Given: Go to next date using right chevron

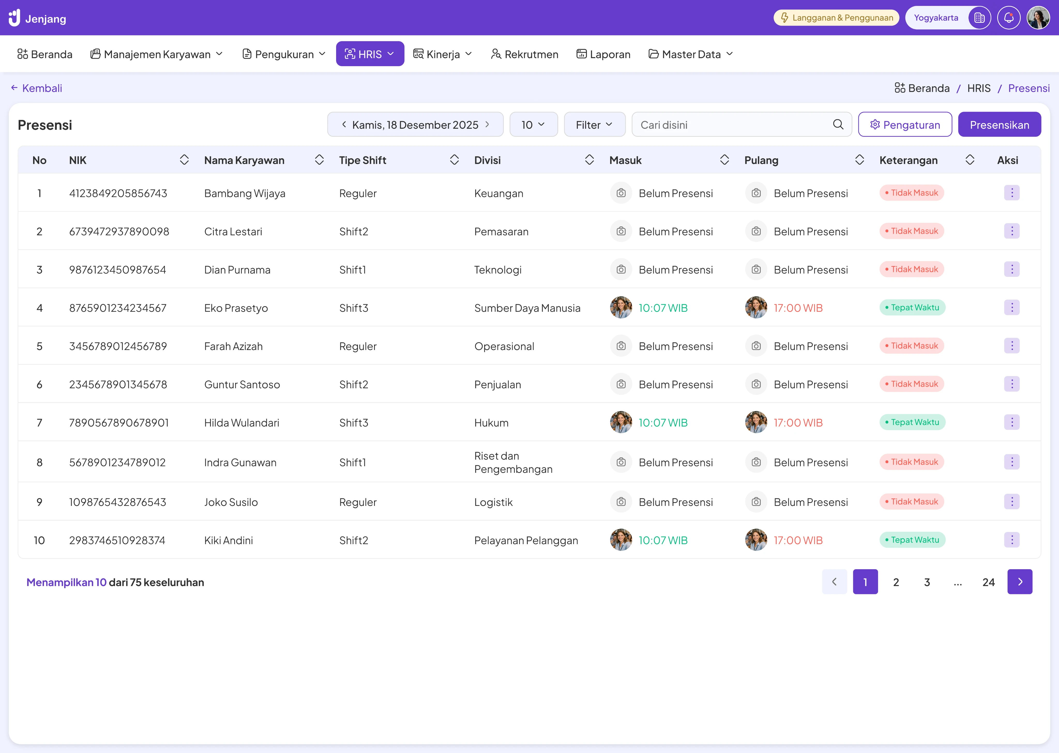Looking at the screenshot, I should point(487,124).
